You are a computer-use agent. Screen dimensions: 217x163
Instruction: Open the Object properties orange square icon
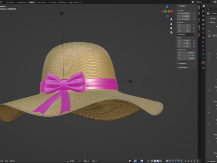[203, 38]
